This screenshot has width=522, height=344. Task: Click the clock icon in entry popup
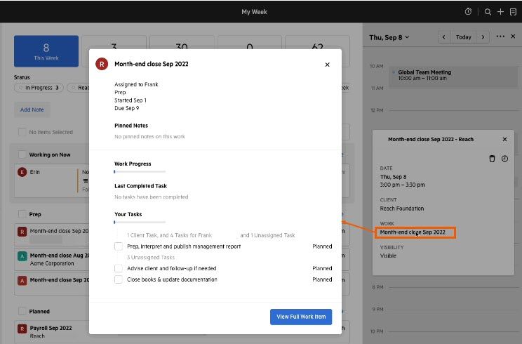[504, 159]
